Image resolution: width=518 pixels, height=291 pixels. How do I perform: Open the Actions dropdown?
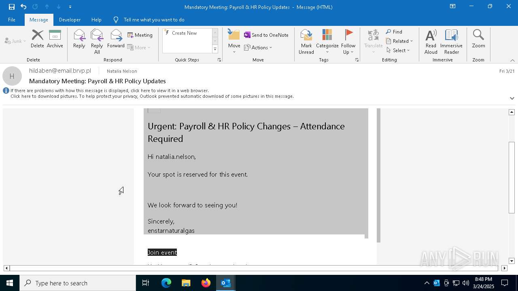258,48
